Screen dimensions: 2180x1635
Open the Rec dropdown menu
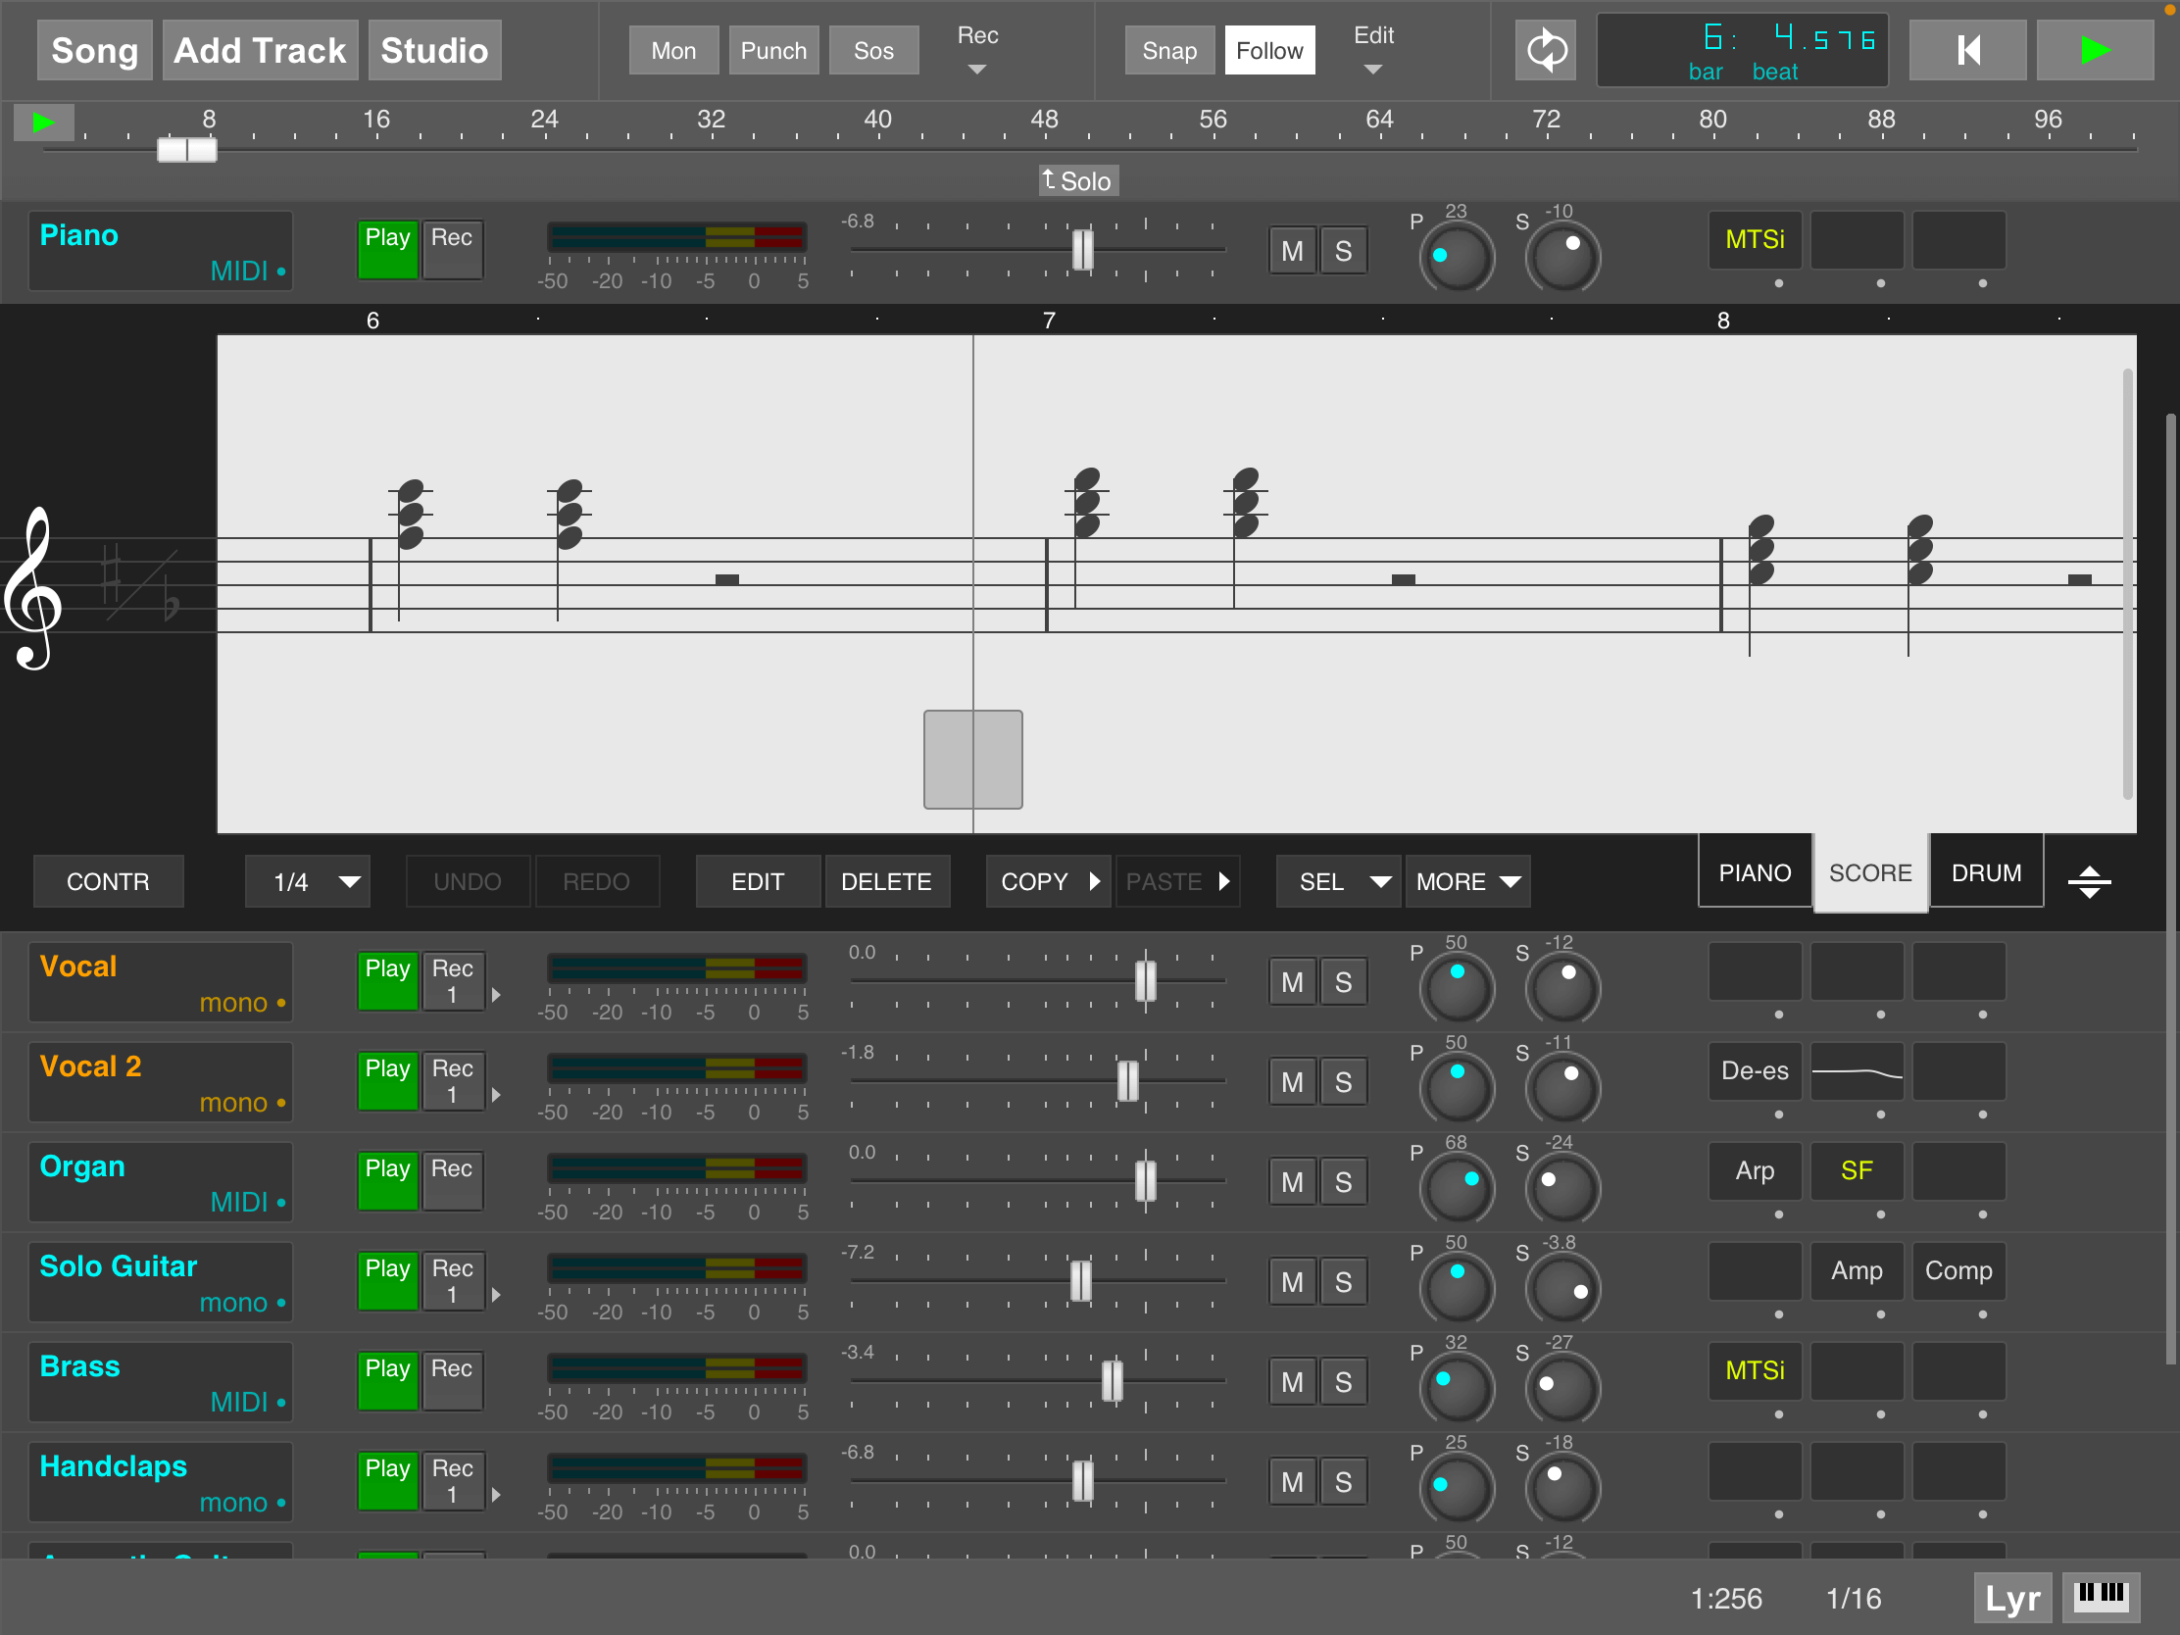977,49
